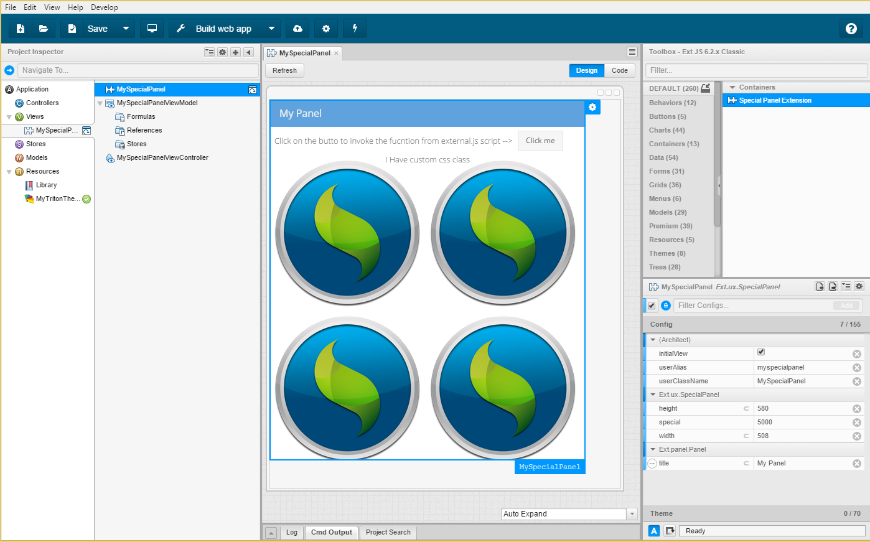Open the Log tab

pos(292,533)
